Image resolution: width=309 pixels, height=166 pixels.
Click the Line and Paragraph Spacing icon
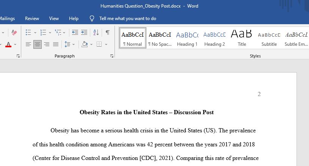point(67,44)
